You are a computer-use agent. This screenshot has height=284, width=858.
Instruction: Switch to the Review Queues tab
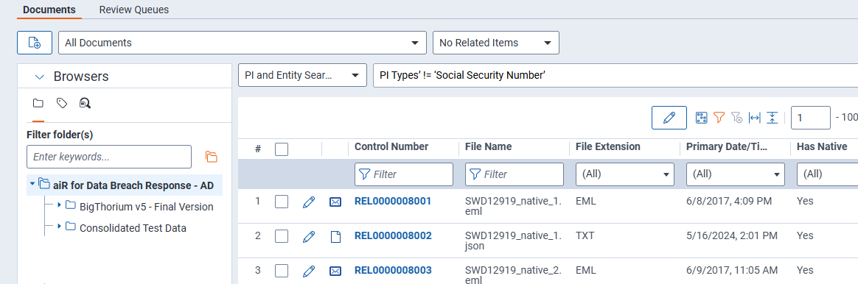[x=134, y=10]
